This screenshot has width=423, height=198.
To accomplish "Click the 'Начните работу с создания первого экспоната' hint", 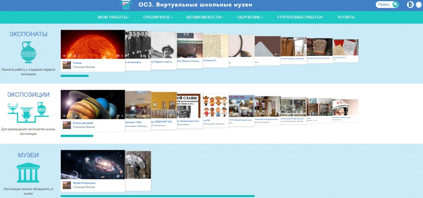I will (x=29, y=72).
